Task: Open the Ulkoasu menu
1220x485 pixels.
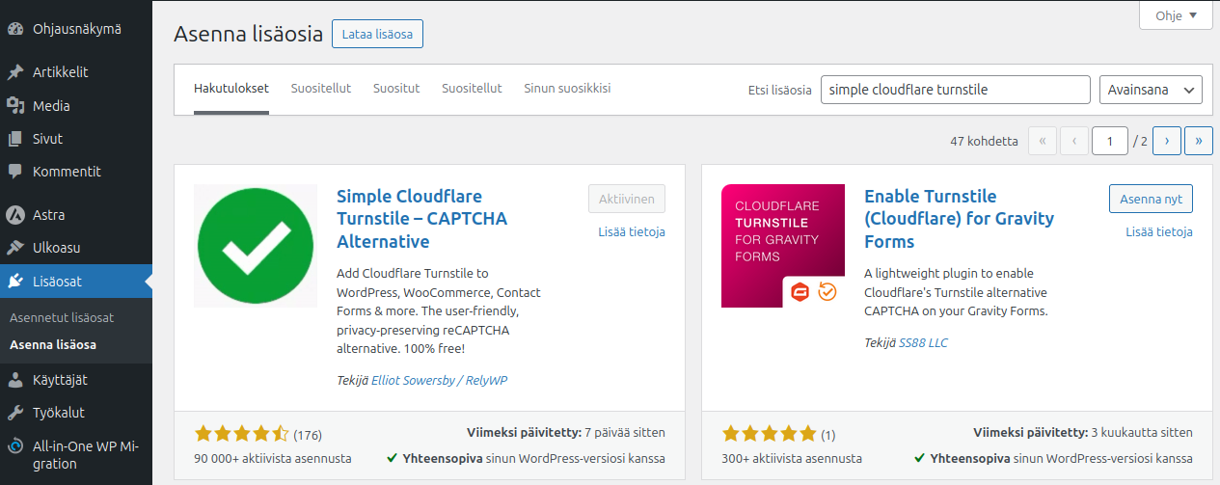Action: (76, 248)
